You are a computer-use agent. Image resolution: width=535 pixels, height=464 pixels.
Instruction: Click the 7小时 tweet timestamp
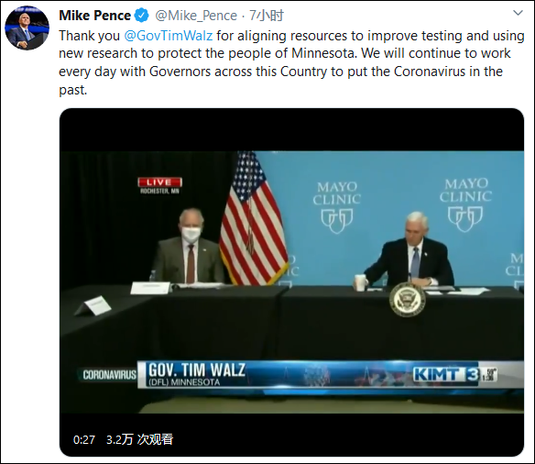pos(267,16)
